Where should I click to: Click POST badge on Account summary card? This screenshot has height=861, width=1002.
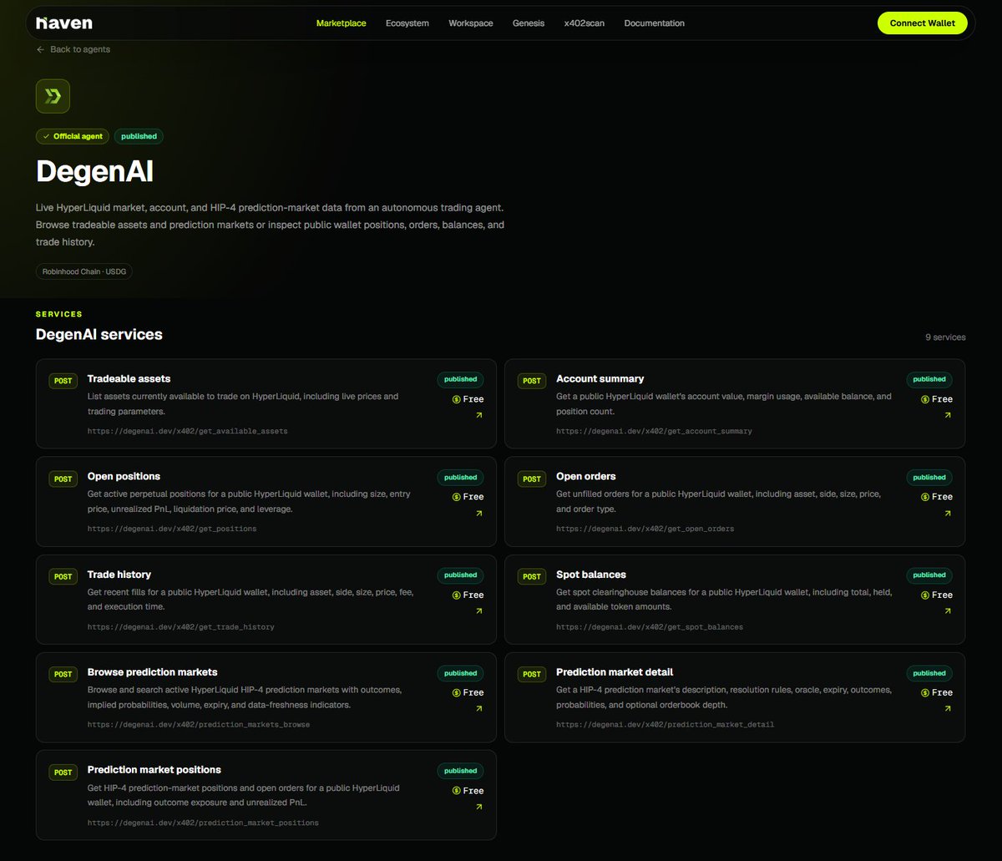tap(532, 381)
